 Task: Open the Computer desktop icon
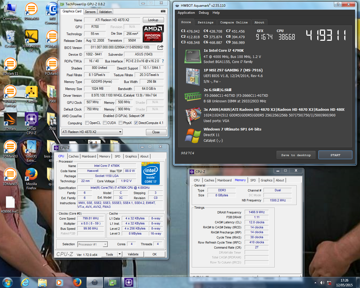10,12
